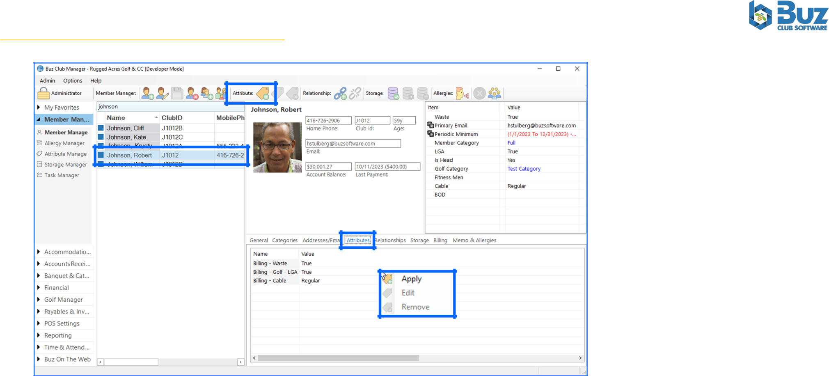
Task: Expand the Reporting section
Action: tap(39, 335)
